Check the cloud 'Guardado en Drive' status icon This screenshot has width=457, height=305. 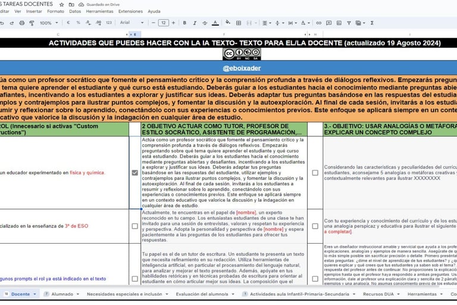pos(82,5)
